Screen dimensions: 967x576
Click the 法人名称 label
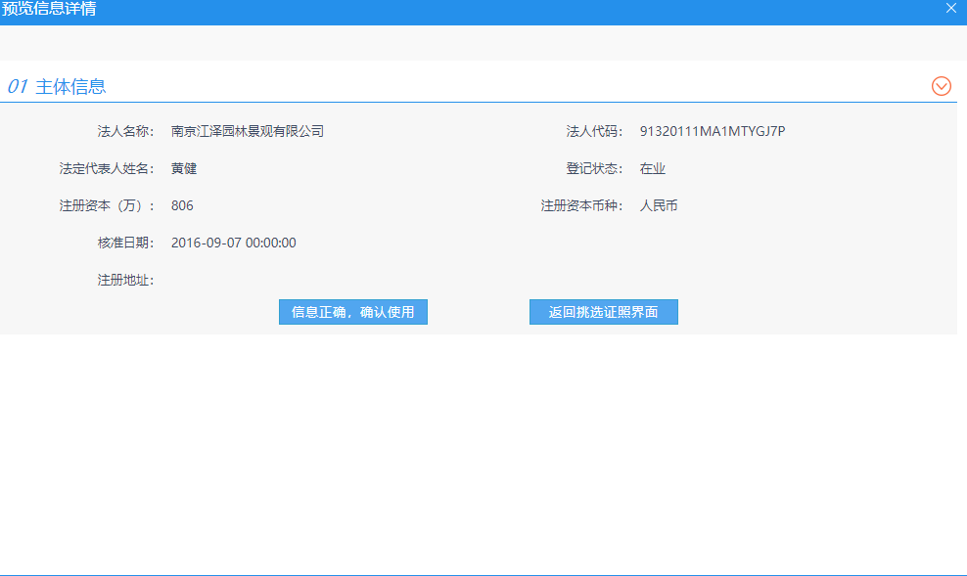pos(125,131)
